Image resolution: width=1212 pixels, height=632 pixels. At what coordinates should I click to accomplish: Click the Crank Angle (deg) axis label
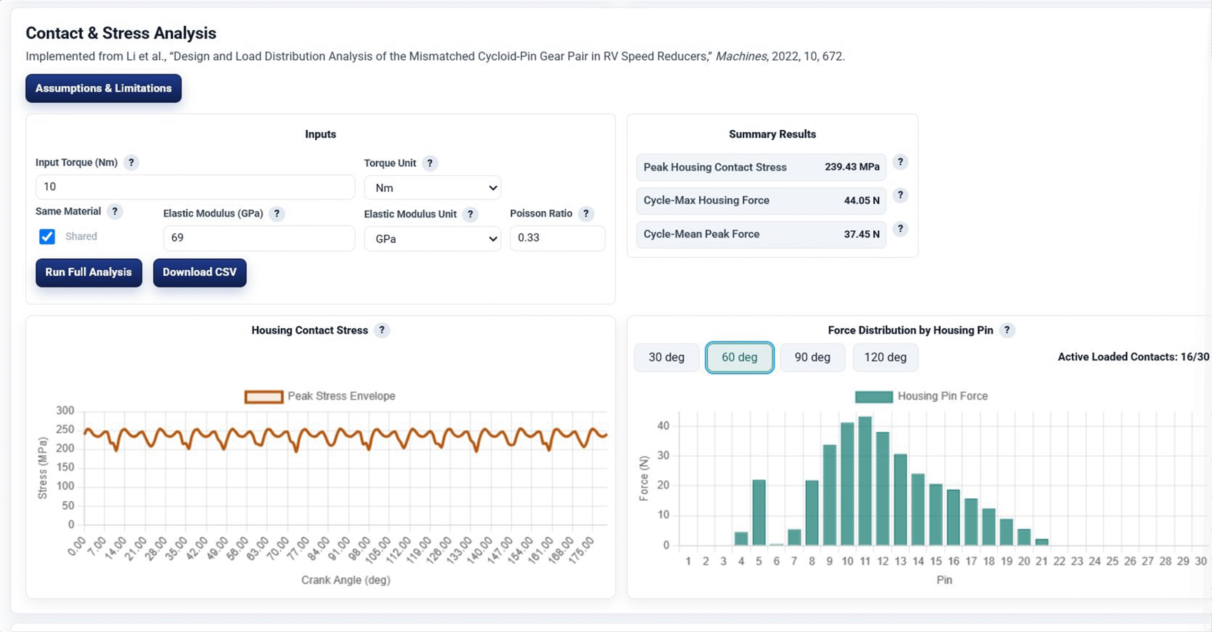click(346, 580)
